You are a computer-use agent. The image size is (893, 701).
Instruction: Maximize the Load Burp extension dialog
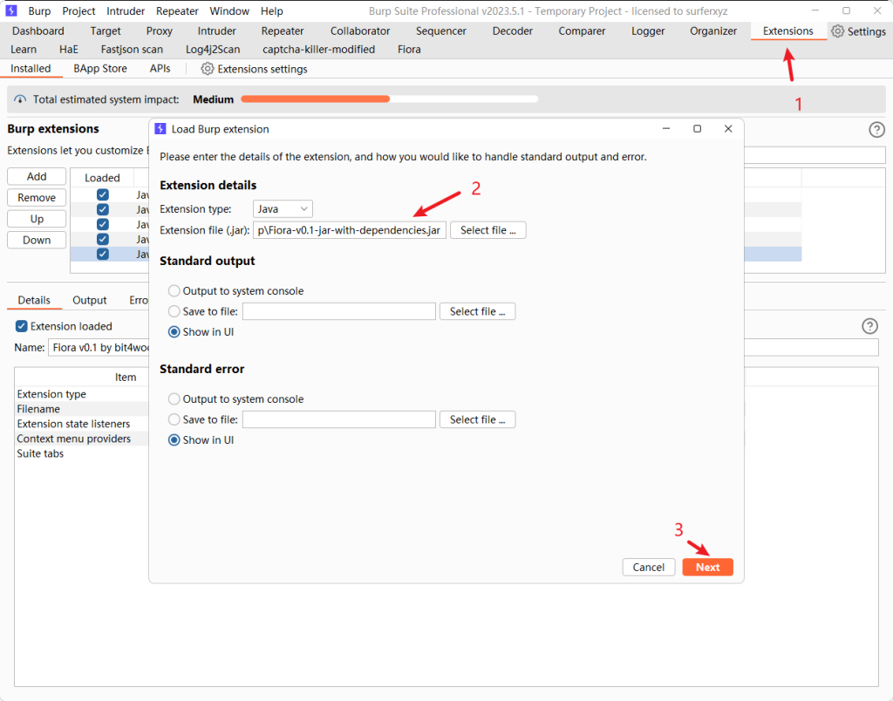tap(697, 129)
